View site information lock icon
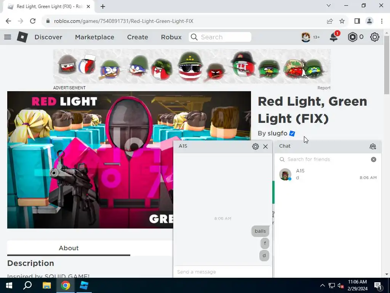The width and height of the screenshot is (390, 293). tap(48, 21)
